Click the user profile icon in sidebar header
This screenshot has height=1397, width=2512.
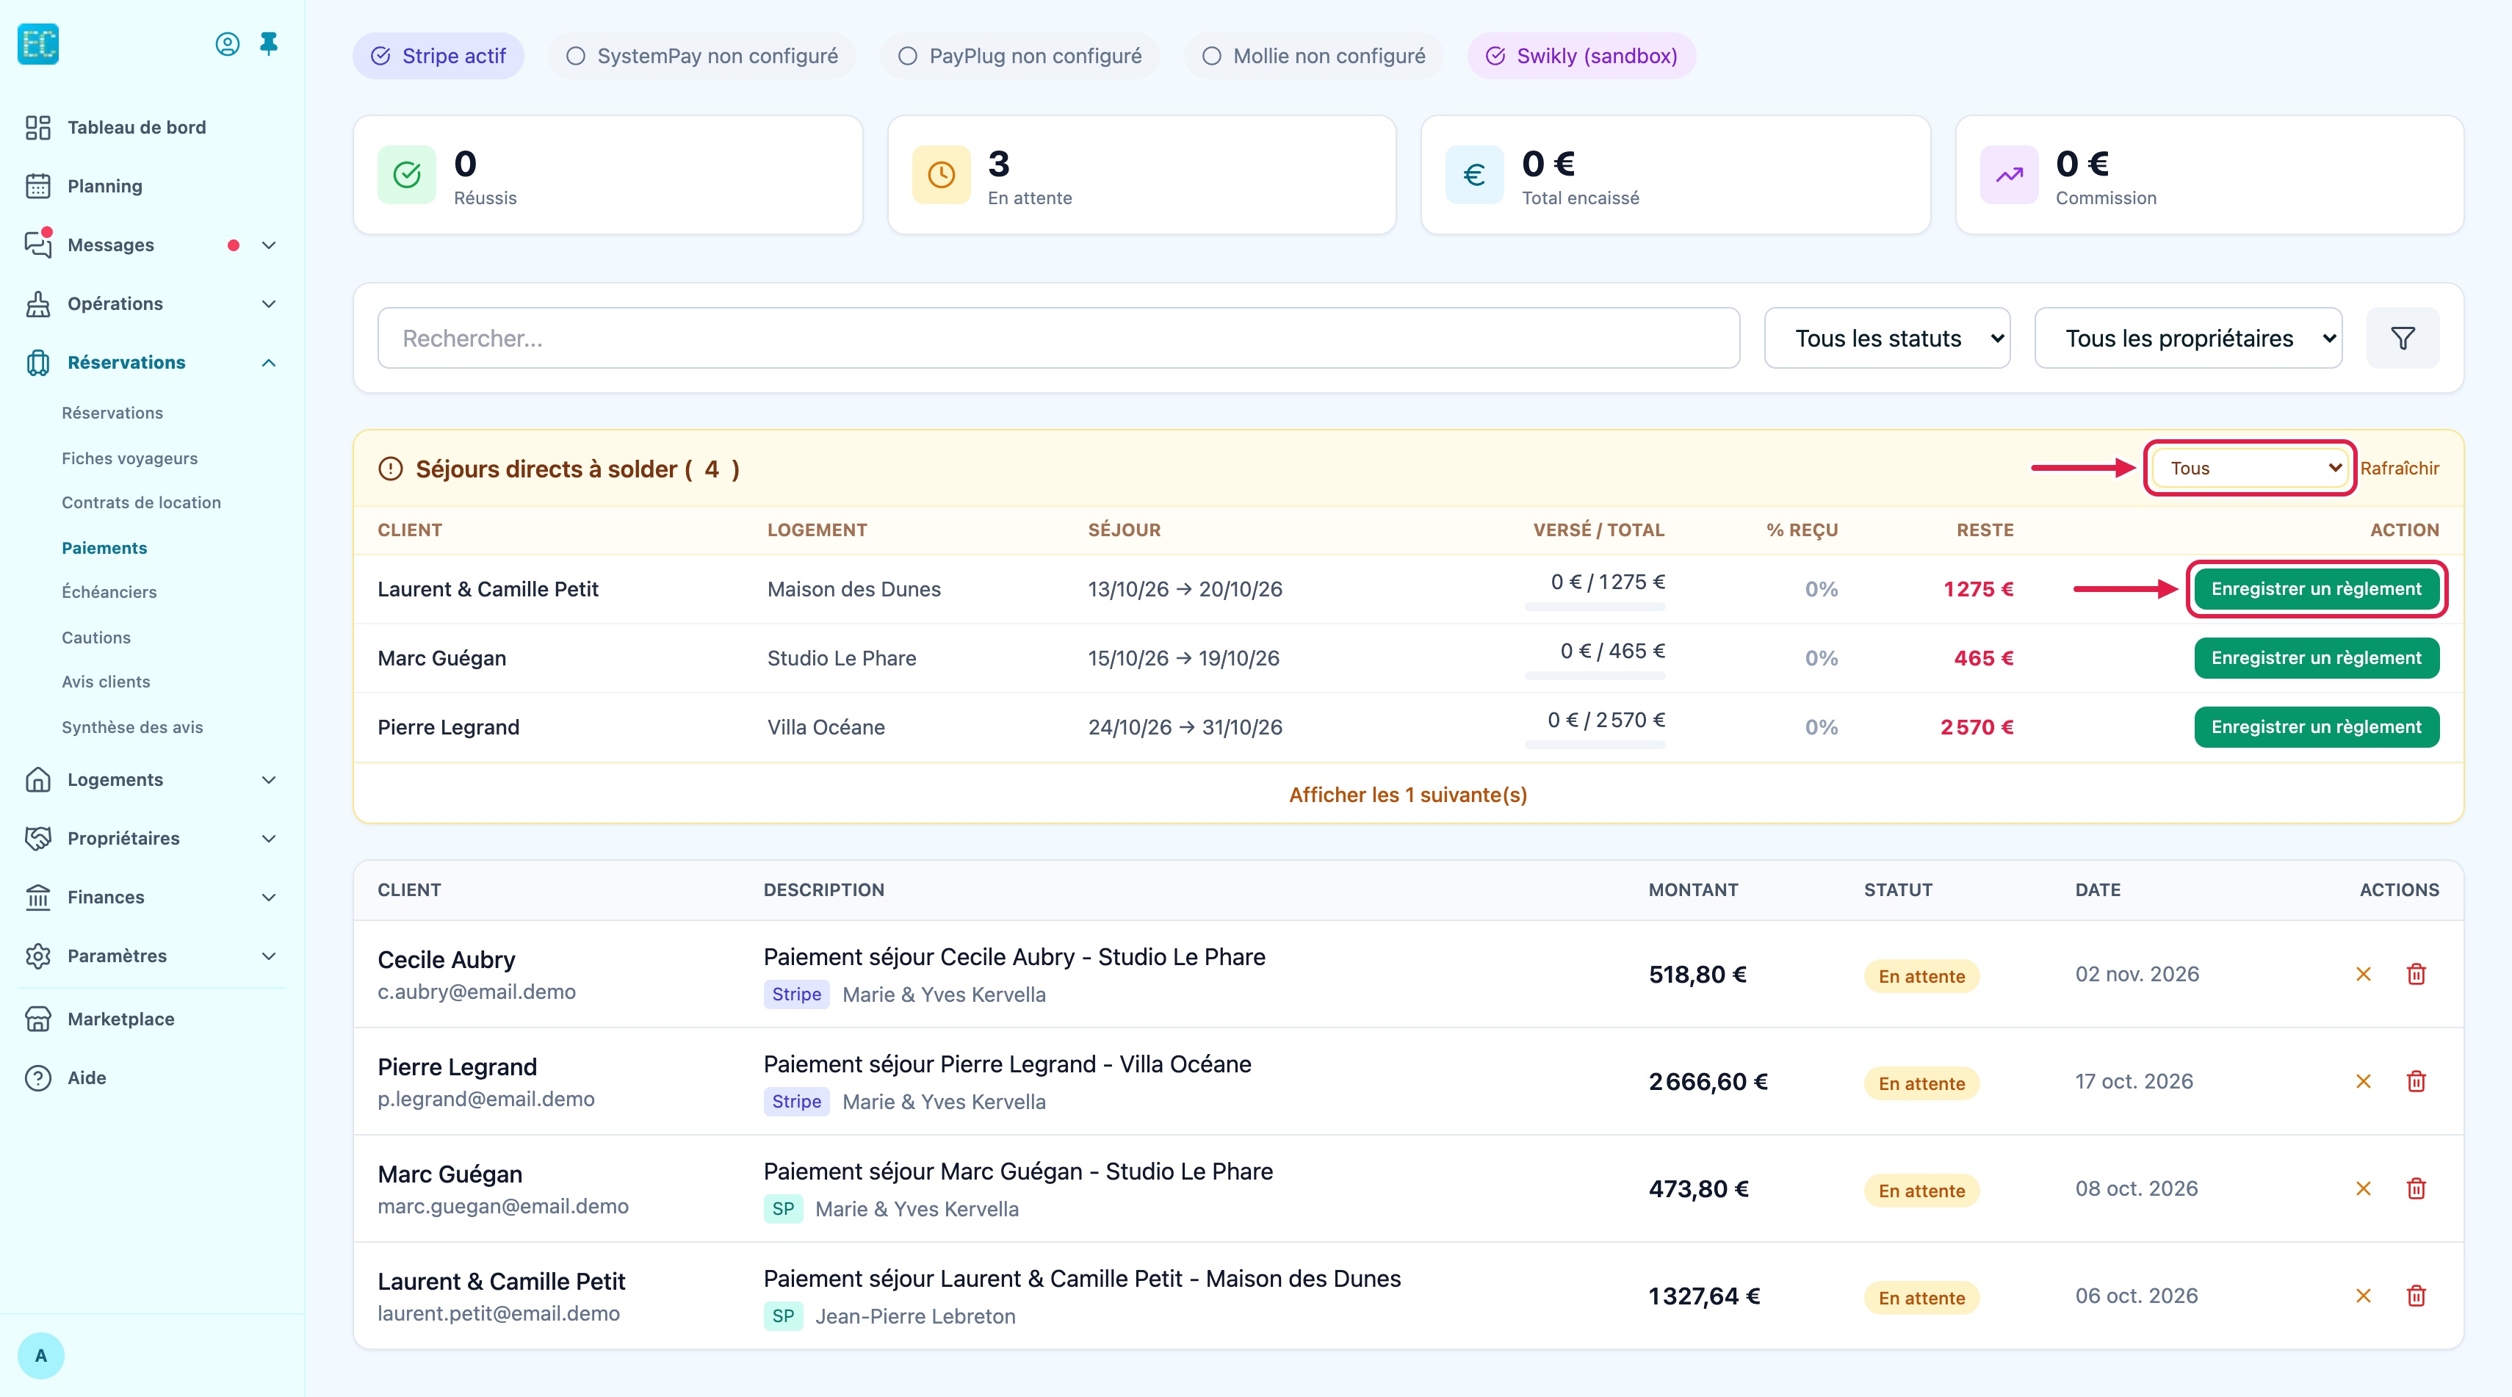pyautogui.click(x=227, y=44)
